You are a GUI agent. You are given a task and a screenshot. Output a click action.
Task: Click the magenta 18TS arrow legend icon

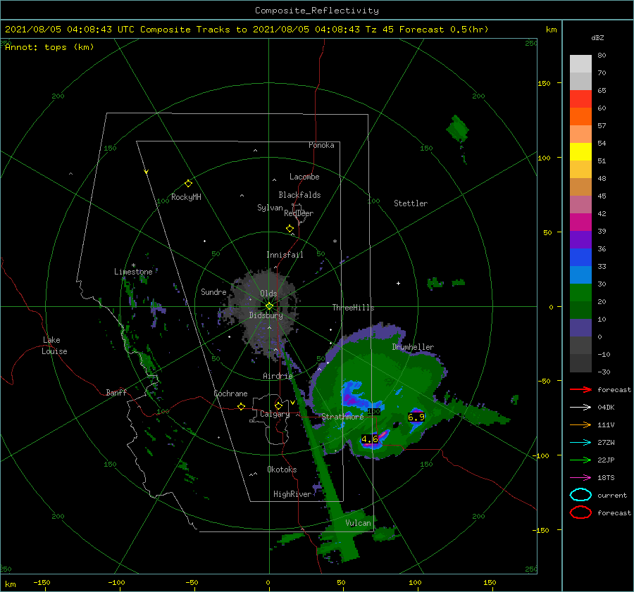[x=580, y=478]
